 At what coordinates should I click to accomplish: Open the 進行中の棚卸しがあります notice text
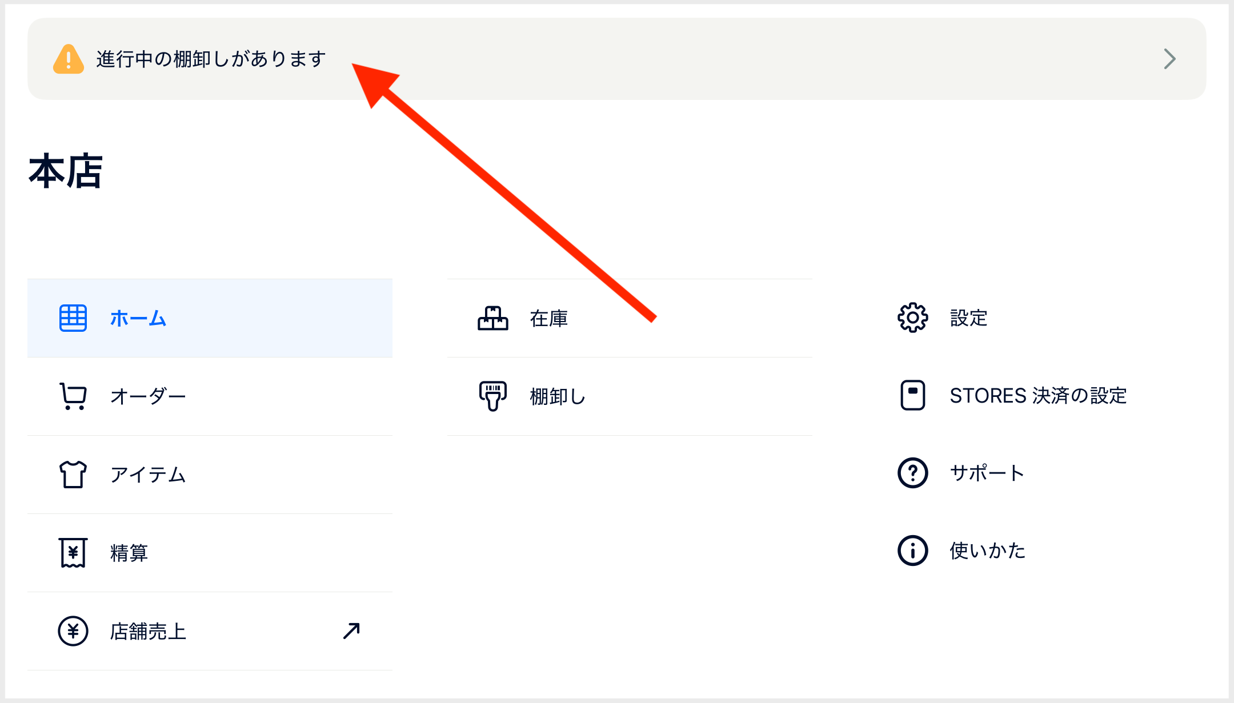click(x=211, y=59)
